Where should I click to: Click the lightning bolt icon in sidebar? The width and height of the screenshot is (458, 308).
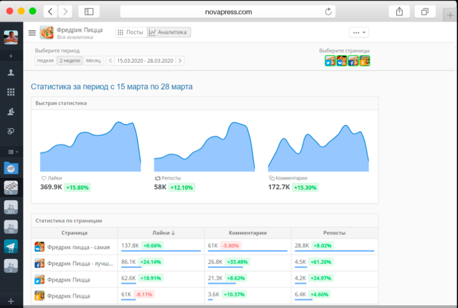(x=11, y=56)
